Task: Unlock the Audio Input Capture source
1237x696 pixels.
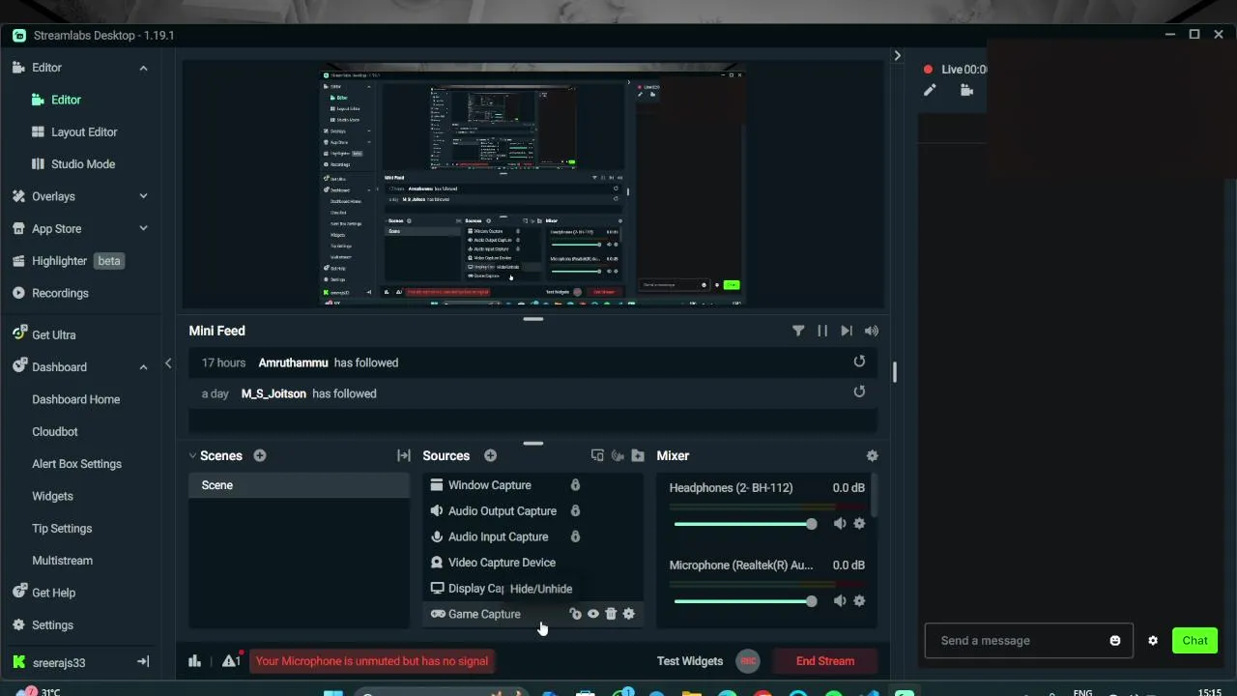Action: [575, 536]
